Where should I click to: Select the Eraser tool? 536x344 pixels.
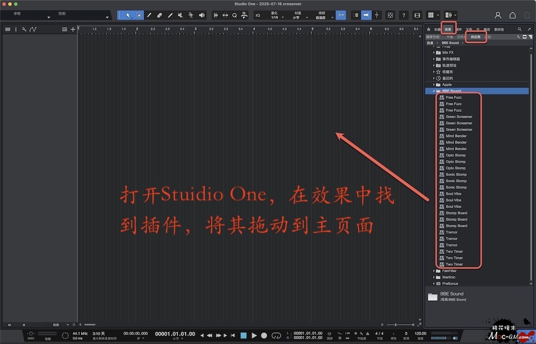160,15
